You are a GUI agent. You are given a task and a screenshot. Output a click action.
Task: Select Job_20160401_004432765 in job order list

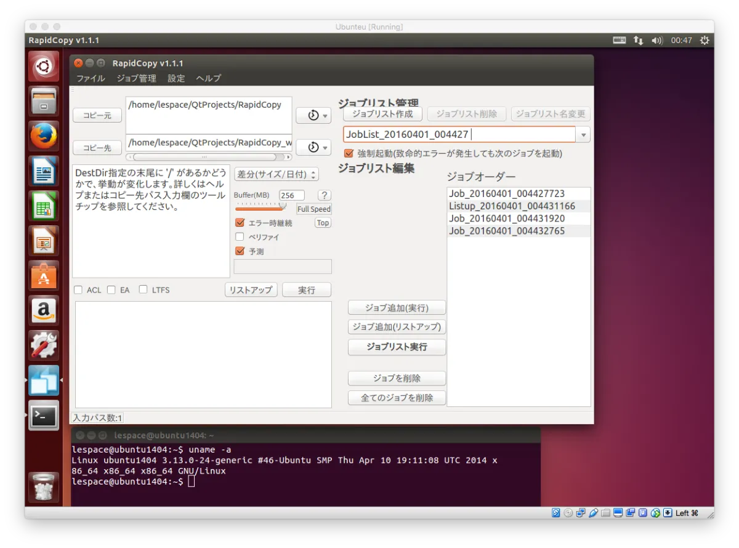(x=519, y=231)
